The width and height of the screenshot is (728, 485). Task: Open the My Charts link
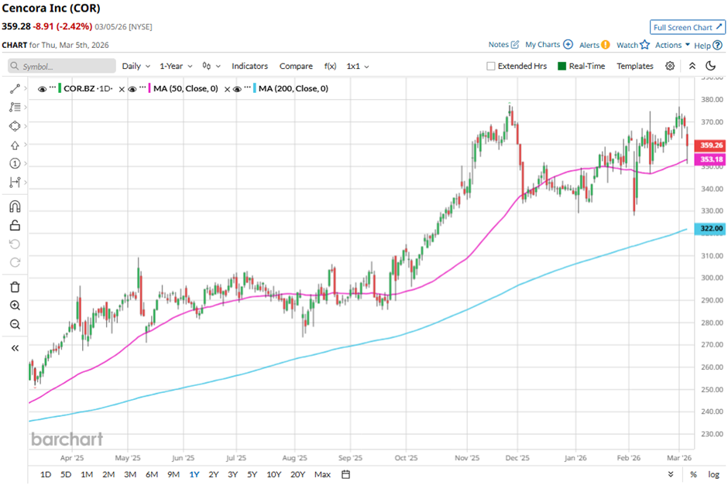[548, 45]
